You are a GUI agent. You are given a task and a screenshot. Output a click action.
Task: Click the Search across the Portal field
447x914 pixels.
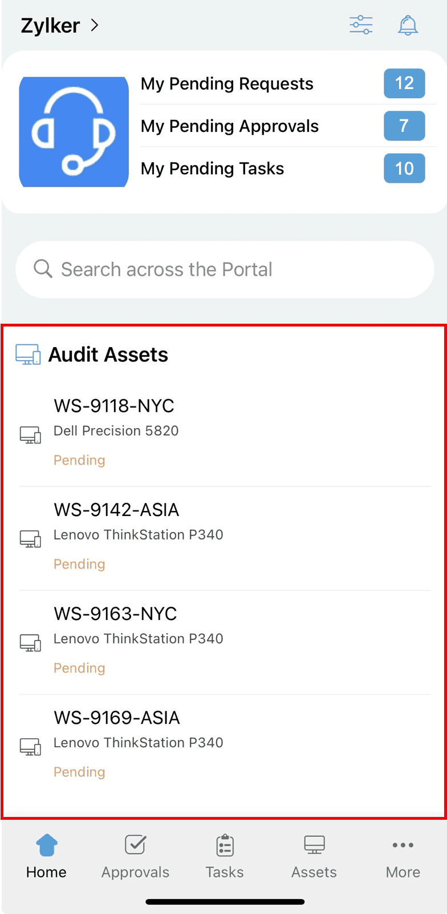(x=225, y=269)
